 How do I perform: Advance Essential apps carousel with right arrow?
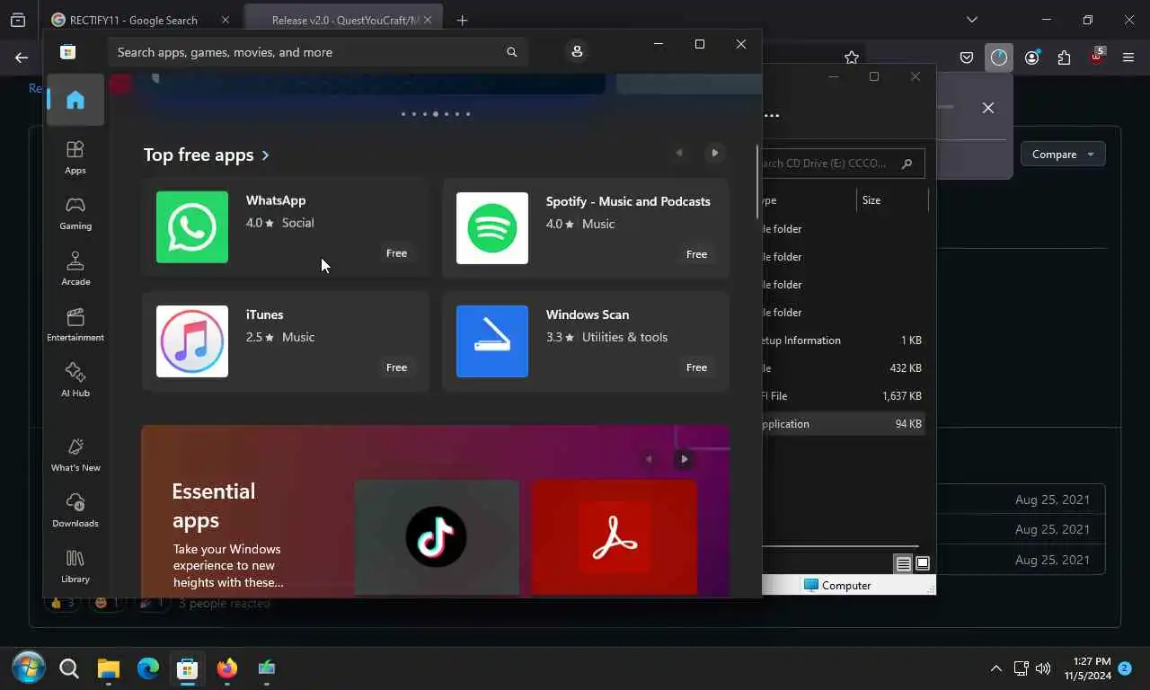684,459
